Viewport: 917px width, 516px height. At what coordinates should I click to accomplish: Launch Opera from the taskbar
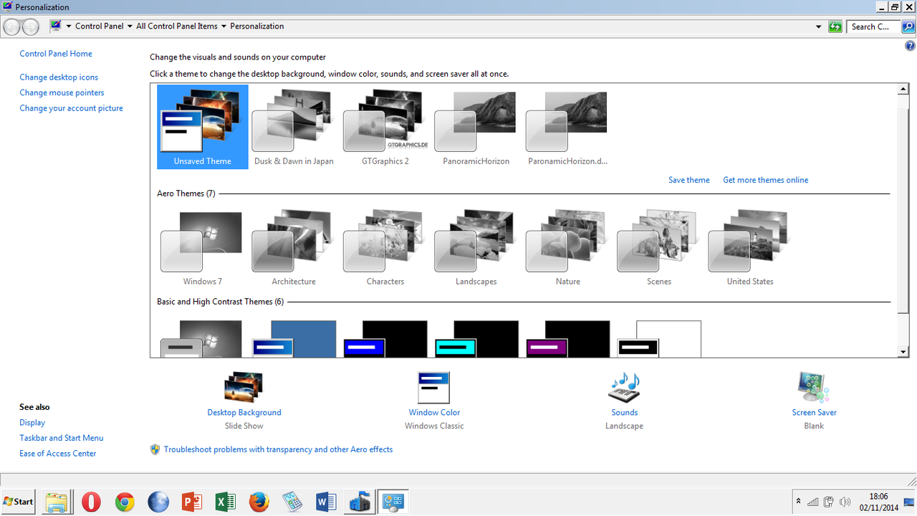pos(91,502)
